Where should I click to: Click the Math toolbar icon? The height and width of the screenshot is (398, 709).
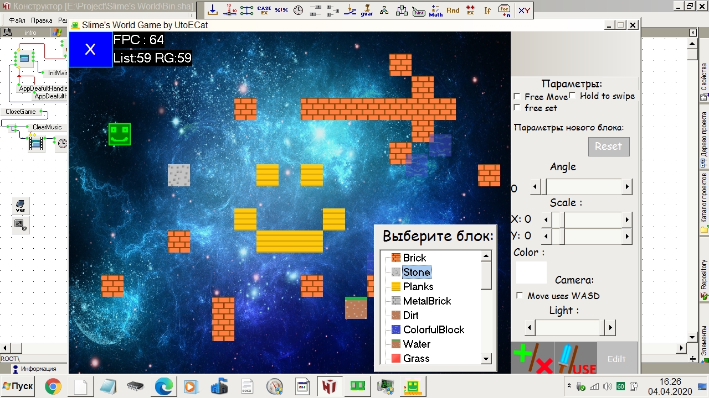436,10
